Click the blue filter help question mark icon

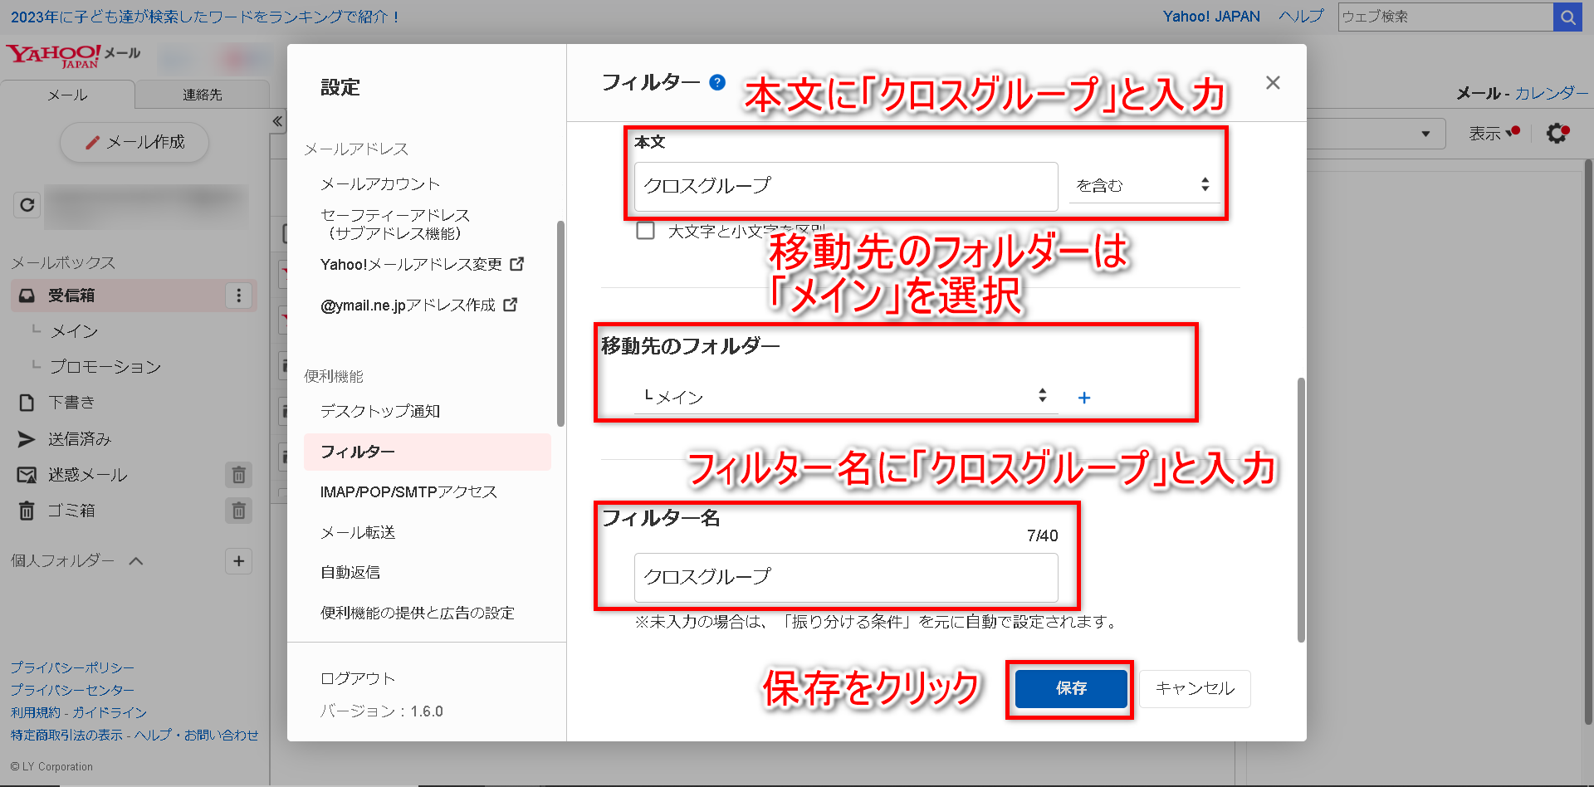point(718,82)
